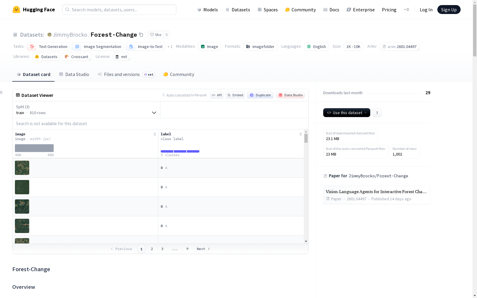Click the search models input field
The image size is (477, 298).
[x=119, y=10]
